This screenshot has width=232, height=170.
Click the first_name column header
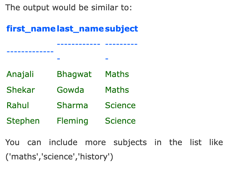point(31,29)
